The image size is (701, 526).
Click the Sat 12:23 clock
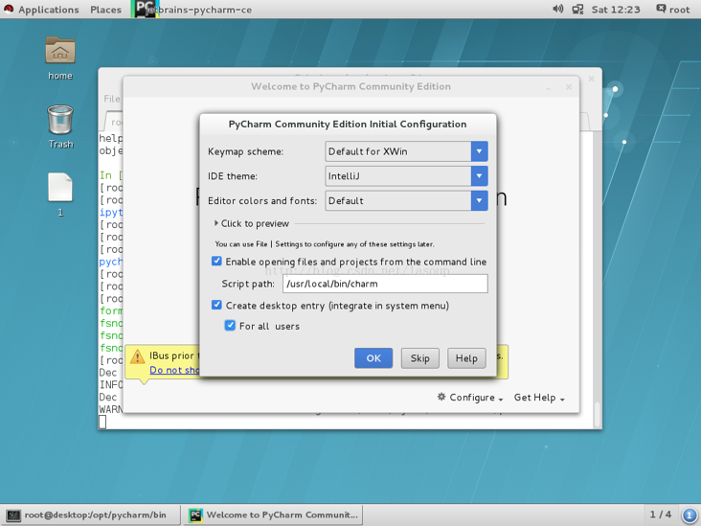point(616,10)
